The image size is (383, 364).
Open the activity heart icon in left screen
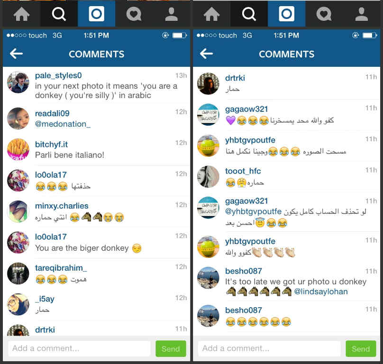[134, 14]
